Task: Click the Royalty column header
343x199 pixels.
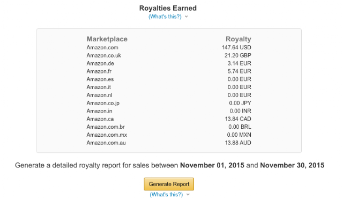Action: (238, 39)
